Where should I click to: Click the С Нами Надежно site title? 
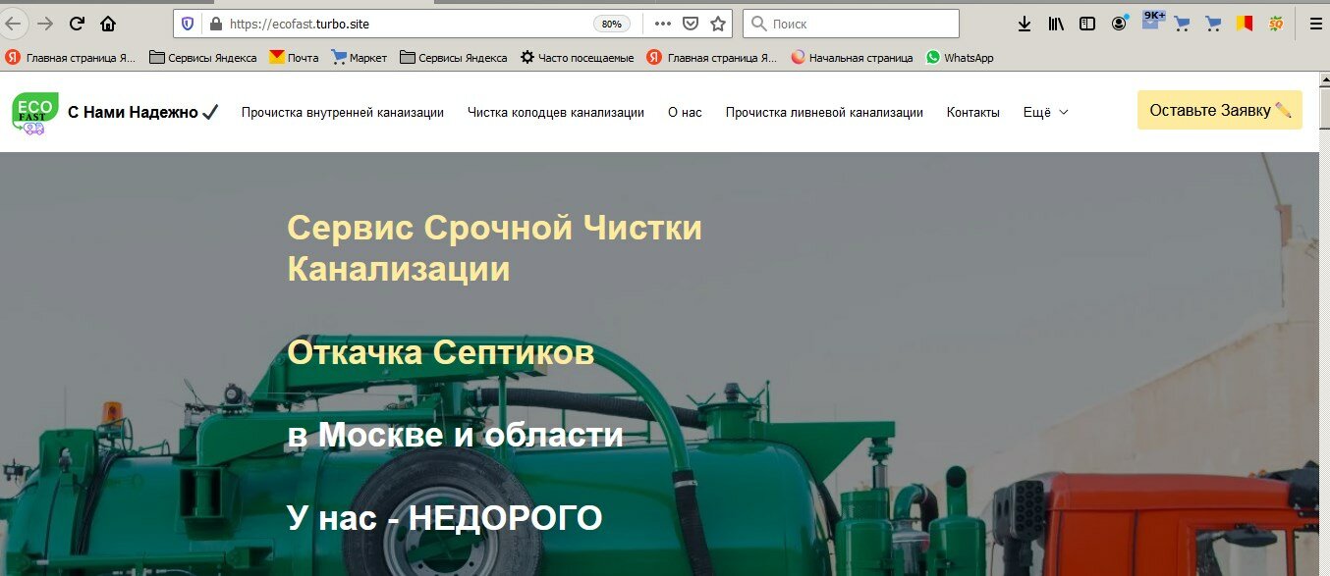[143, 113]
